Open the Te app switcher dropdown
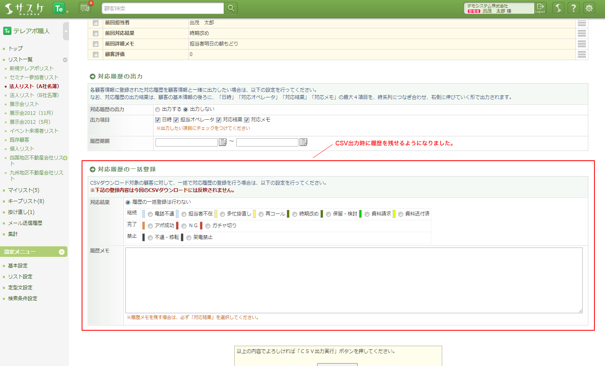The image size is (605, 366). pos(60,9)
